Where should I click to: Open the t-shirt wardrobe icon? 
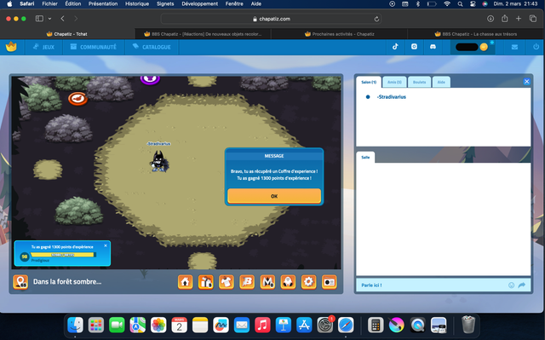click(227, 282)
